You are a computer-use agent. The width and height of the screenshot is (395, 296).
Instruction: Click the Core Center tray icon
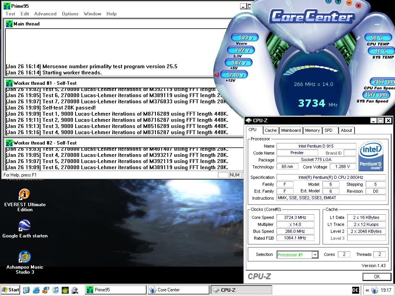[375, 290]
